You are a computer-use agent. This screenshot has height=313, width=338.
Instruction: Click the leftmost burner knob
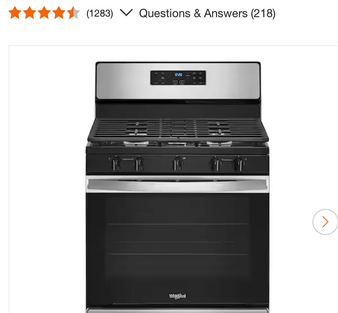tap(116, 164)
